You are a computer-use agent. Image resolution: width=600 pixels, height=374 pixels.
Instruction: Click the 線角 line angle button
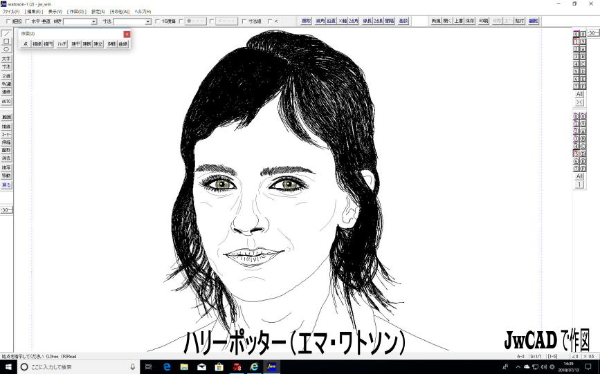(320, 21)
